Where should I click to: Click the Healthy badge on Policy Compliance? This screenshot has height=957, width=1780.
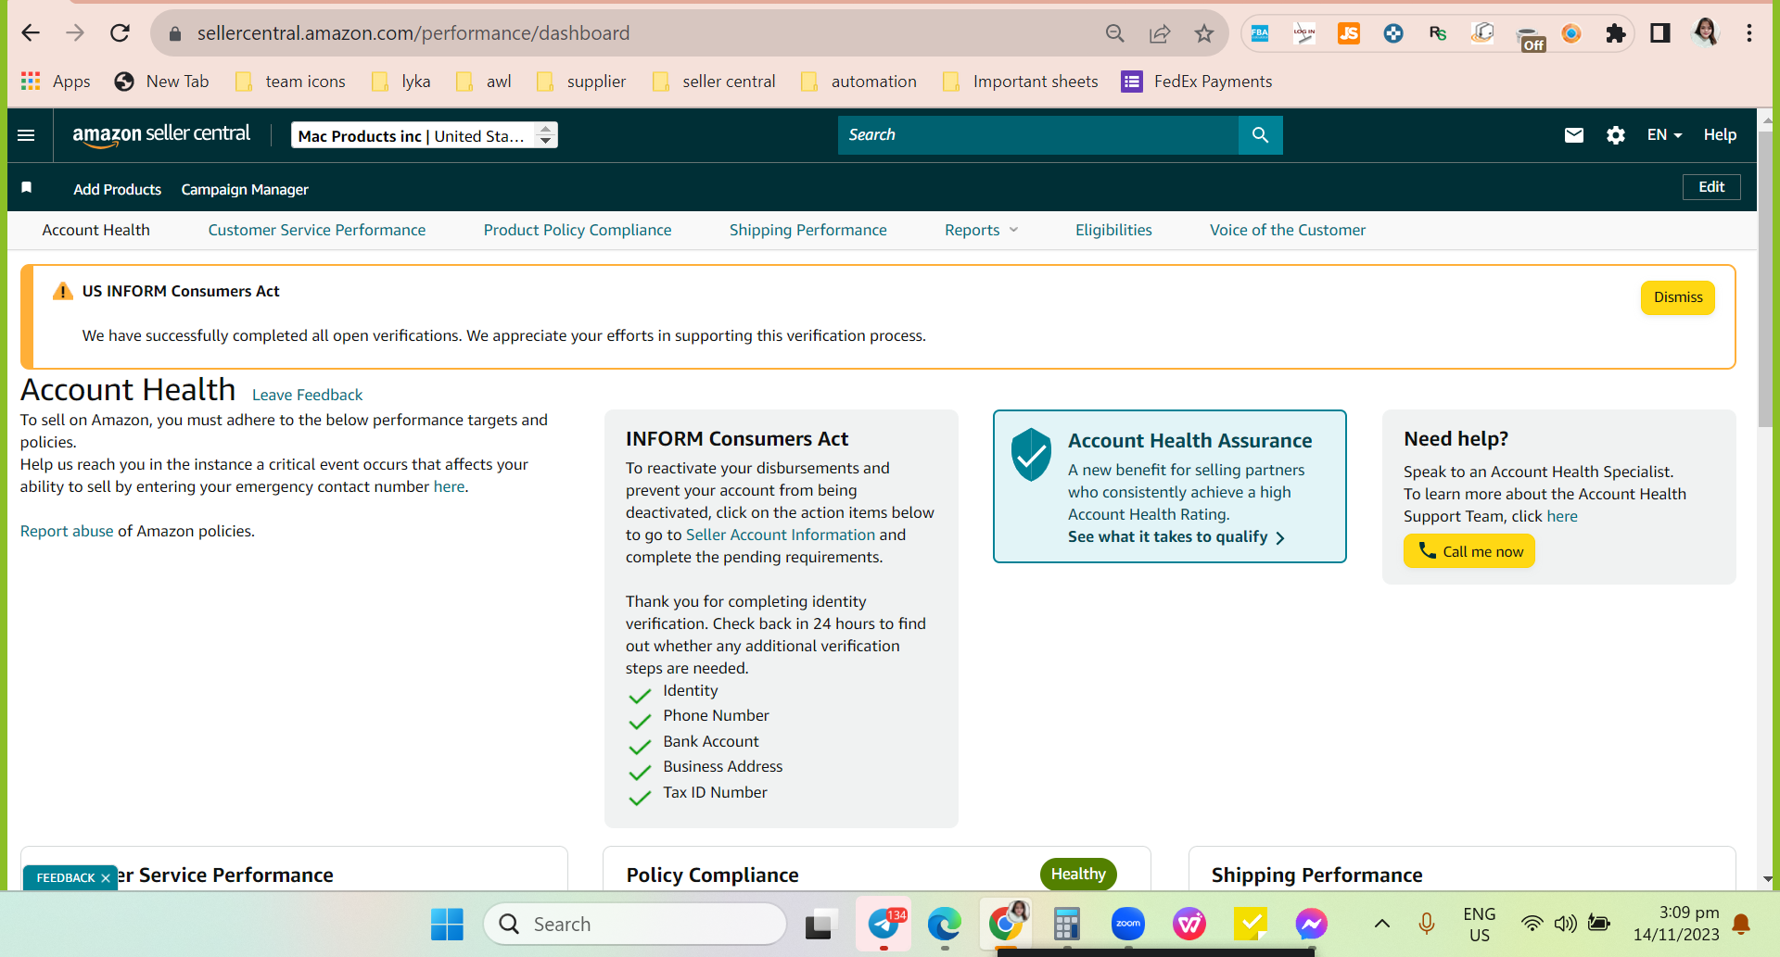(x=1078, y=875)
